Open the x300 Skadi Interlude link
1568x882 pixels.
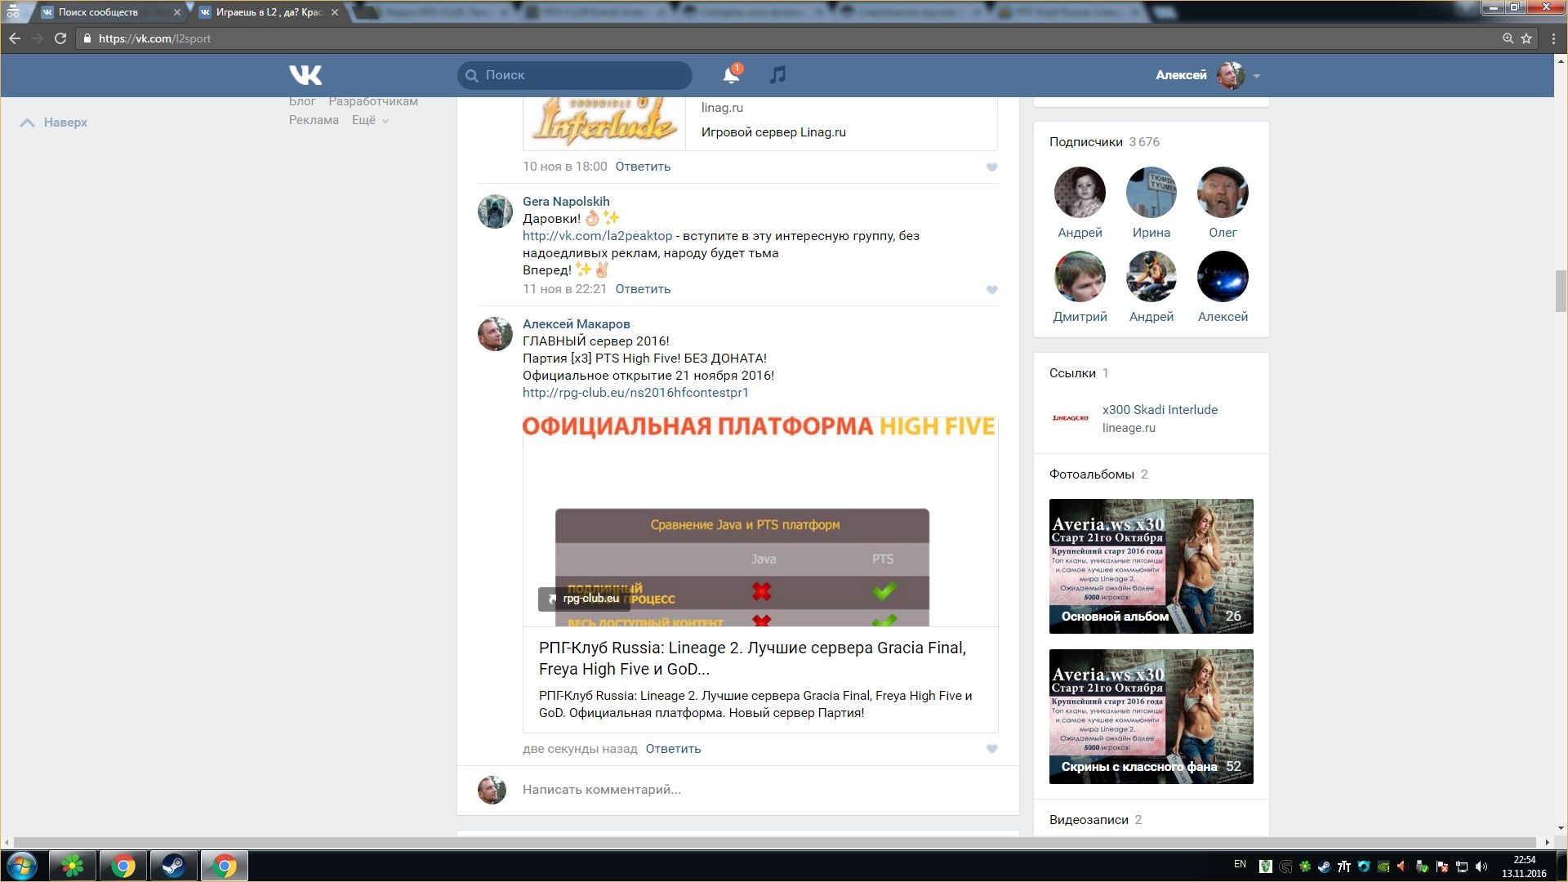point(1160,410)
